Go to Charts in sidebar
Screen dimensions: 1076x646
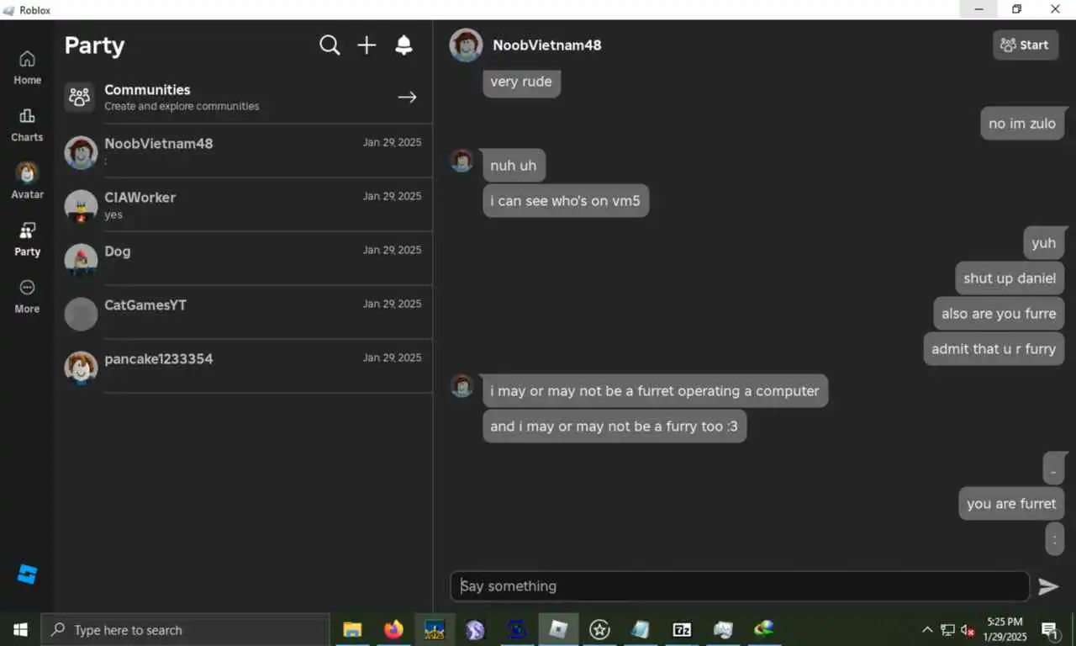(27, 124)
